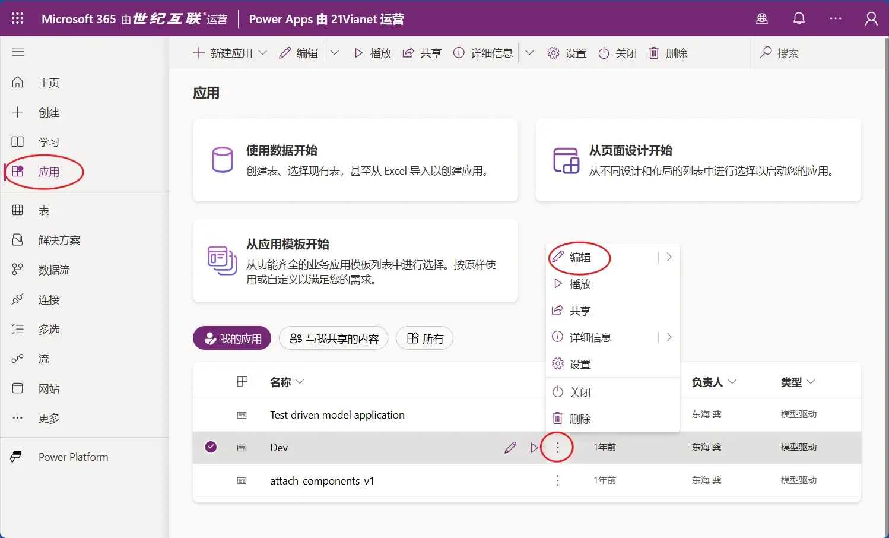
Task: Click the pencil edit icon on Dev row
Action: coord(510,447)
